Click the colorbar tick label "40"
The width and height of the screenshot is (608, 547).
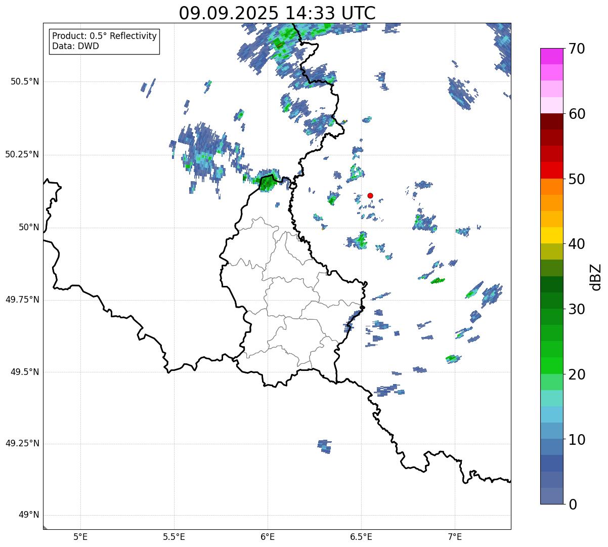(x=577, y=244)
